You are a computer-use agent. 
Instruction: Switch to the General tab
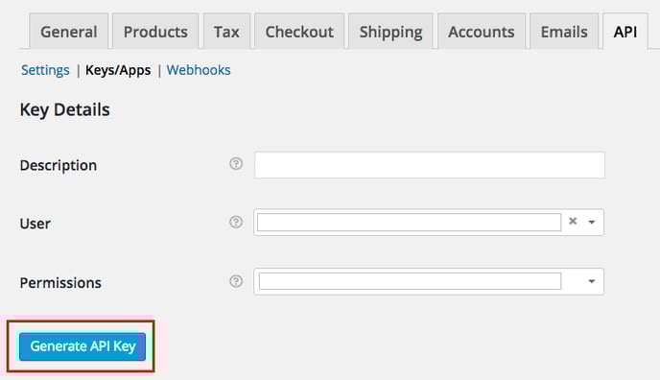pos(69,32)
